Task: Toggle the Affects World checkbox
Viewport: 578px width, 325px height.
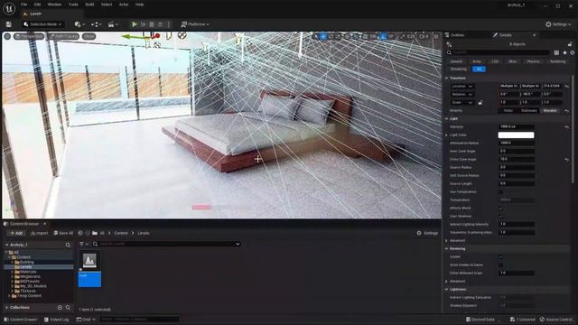Action: click(501, 209)
